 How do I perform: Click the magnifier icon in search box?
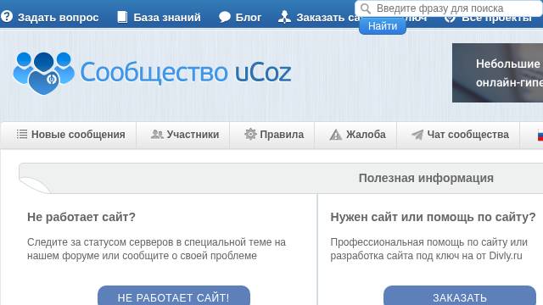coord(366,8)
